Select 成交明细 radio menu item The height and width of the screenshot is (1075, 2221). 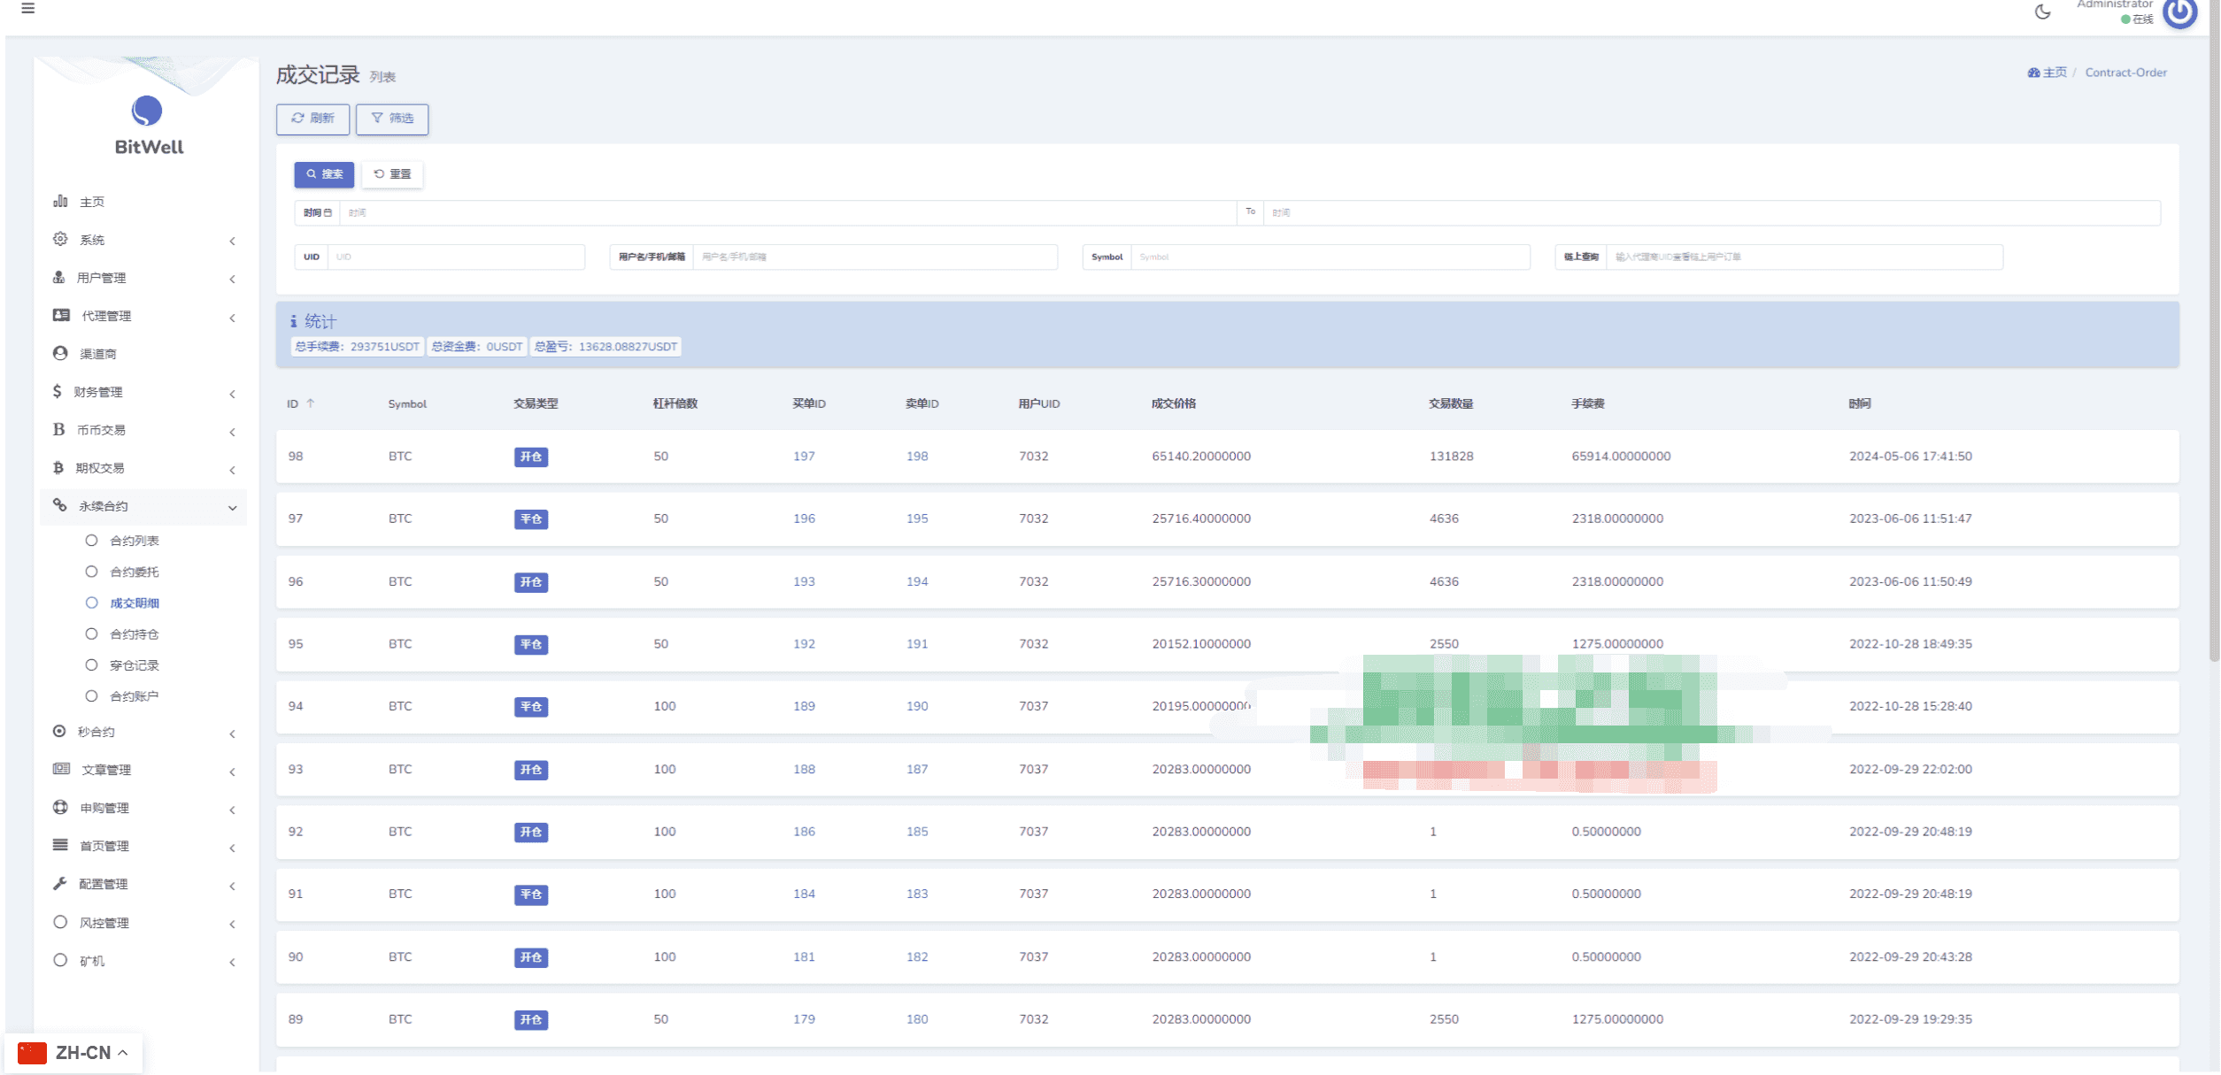click(x=122, y=603)
